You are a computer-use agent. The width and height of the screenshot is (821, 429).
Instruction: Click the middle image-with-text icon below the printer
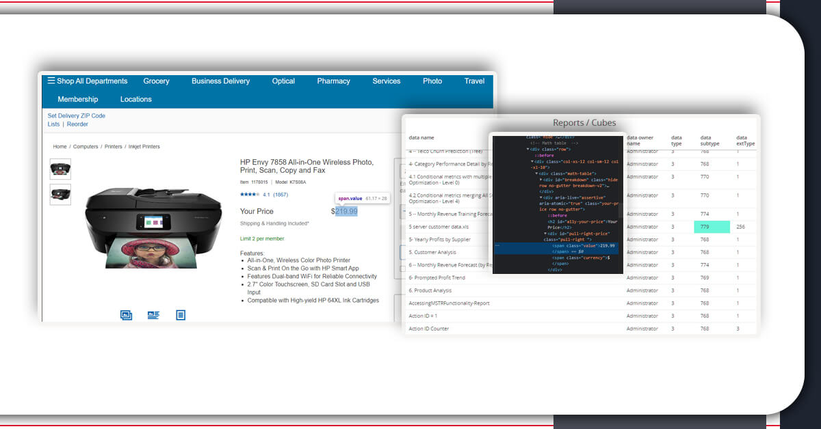pos(153,315)
